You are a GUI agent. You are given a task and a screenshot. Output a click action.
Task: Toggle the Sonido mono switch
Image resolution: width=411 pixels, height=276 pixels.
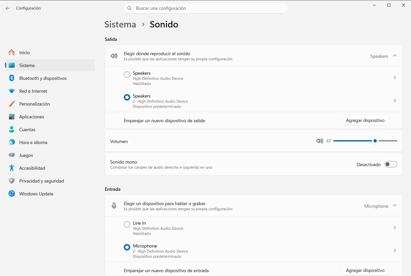click(391, 164)
